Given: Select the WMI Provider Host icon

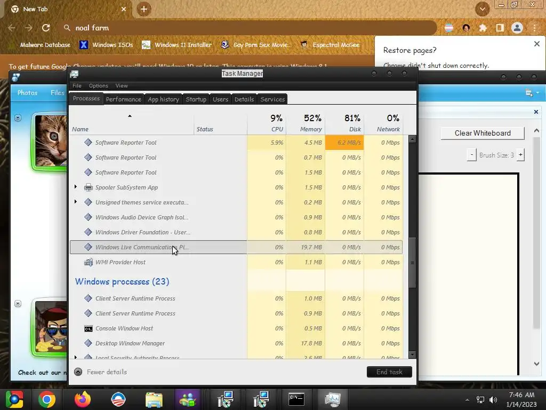Looking at the screenshot, I should (x=89, y=262).
